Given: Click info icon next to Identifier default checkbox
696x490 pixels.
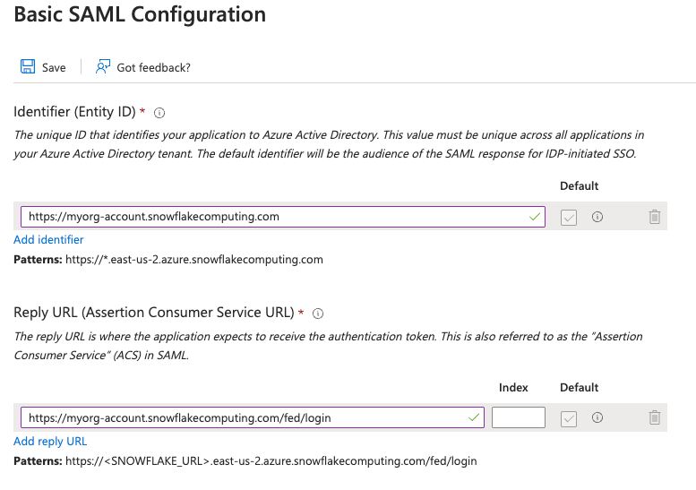Looking at the screenshot, I should click(597, 217).
